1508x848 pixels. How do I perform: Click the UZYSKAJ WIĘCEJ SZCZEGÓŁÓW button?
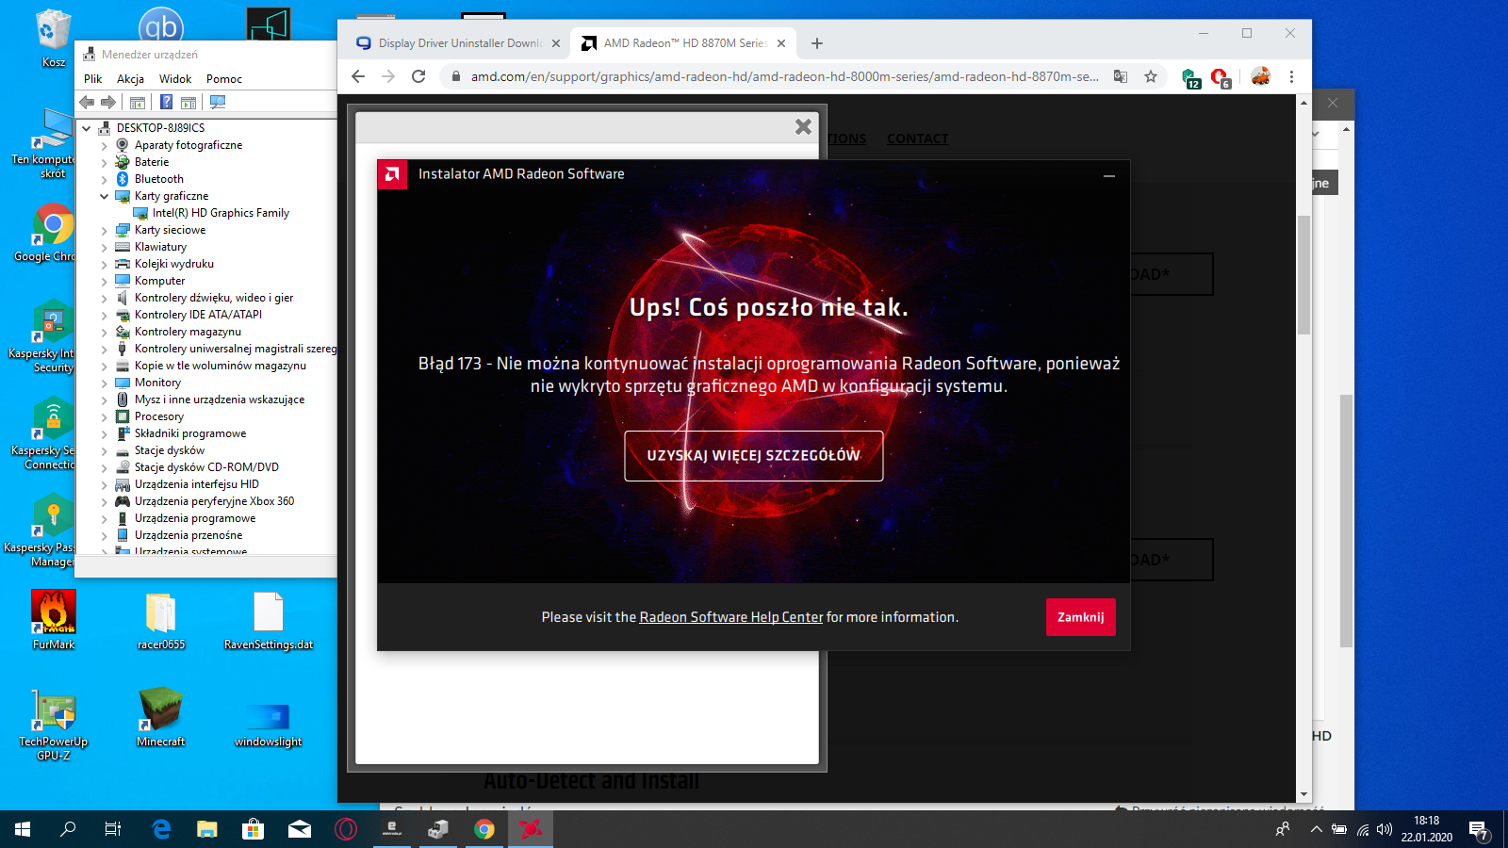click(x=754, y=456)
